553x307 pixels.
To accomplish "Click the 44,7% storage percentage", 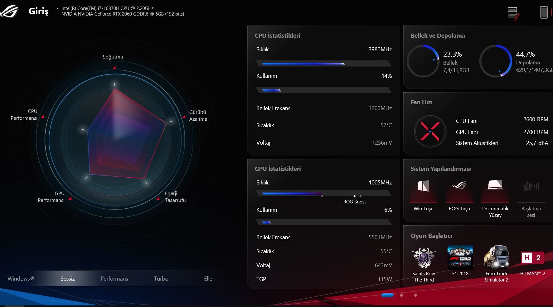I will [526, 54].
